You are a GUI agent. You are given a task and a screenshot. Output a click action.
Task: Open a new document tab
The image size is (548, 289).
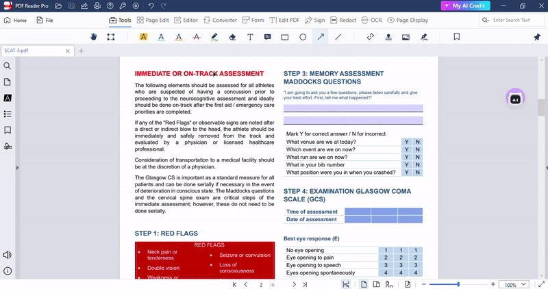(81, 51)
